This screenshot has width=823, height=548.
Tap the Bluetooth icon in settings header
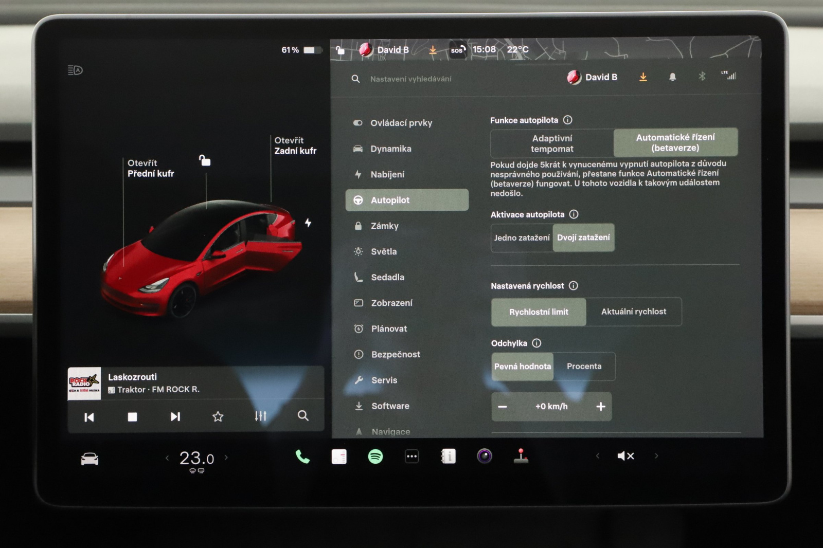tap(702, 77)
